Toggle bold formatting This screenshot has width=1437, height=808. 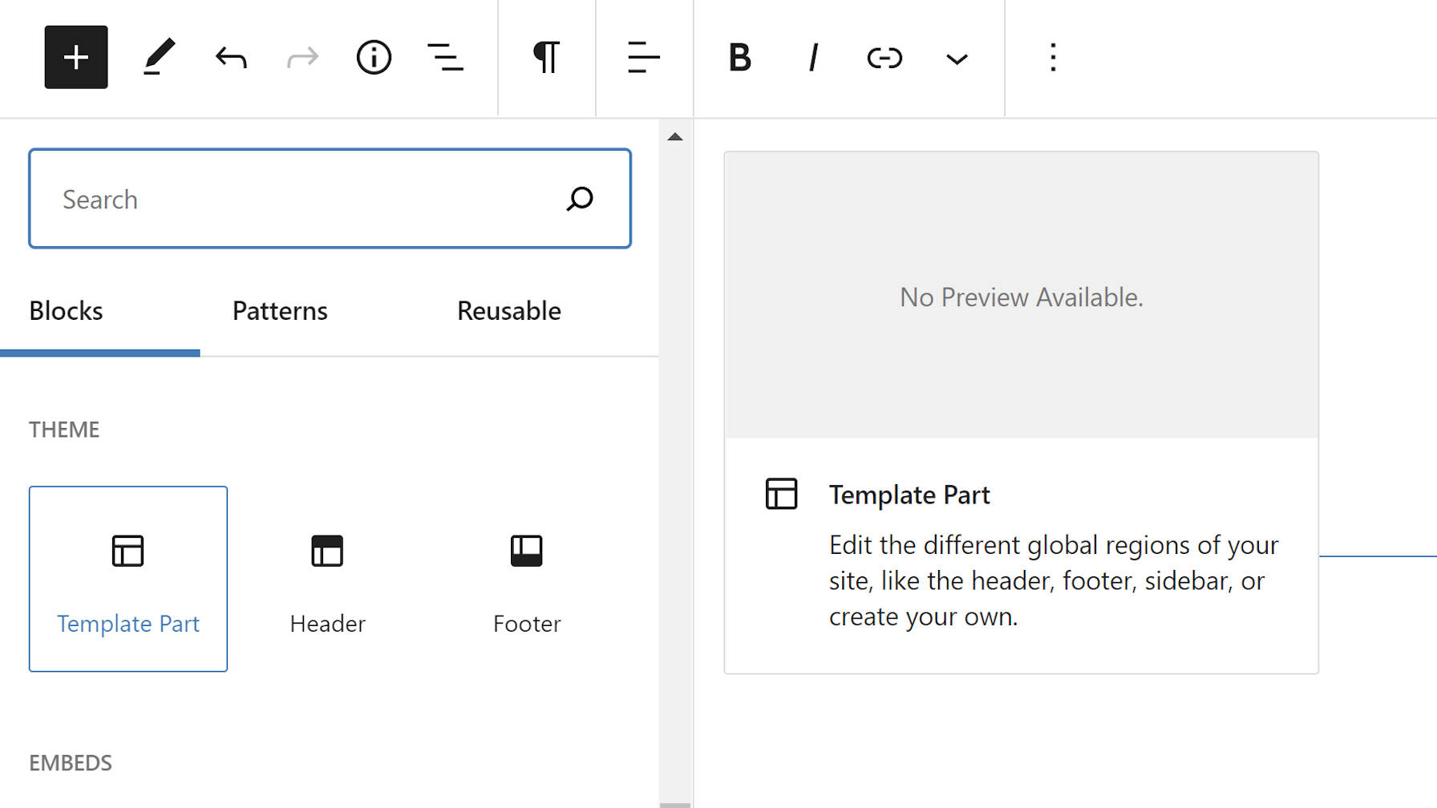click(739, 58)
